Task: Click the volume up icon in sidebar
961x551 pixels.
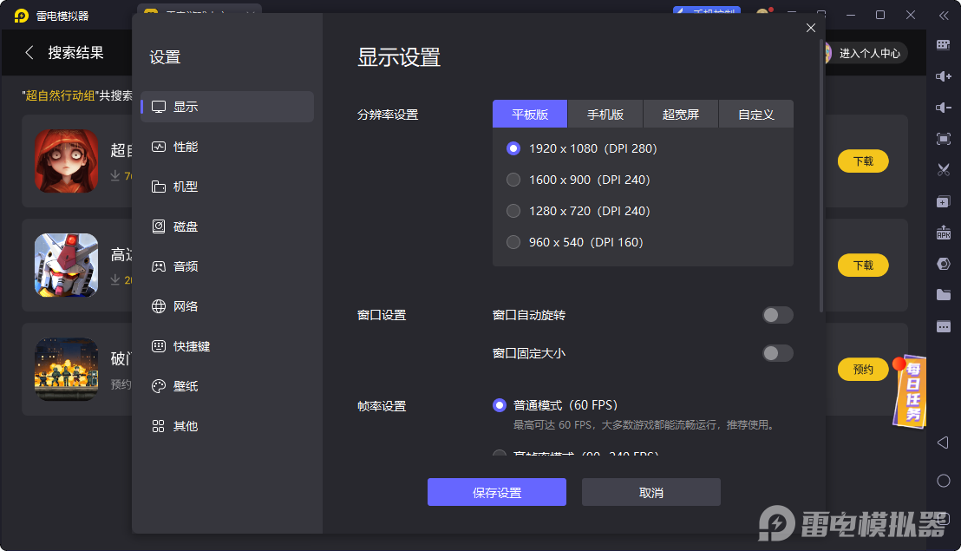Action: (x=944, y=76)
